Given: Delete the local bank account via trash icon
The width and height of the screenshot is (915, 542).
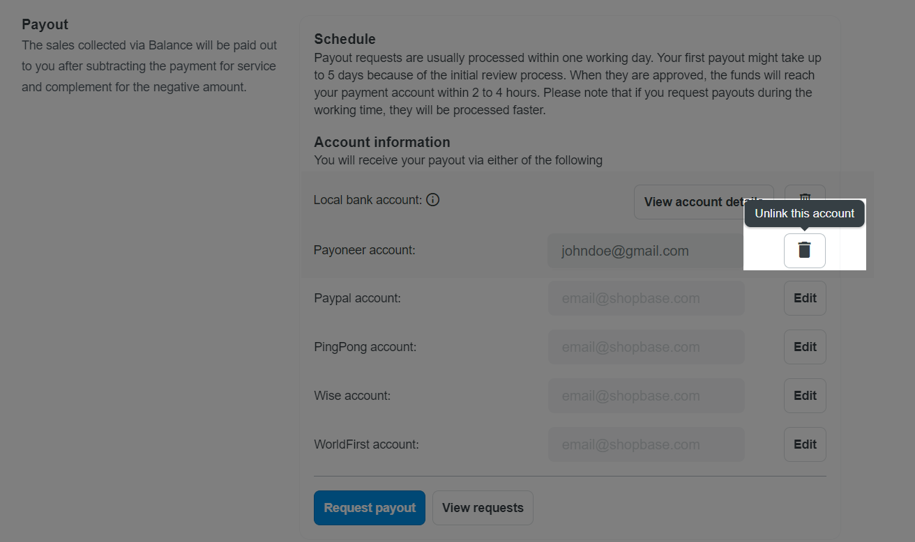Looking at the screenshot, I should 805,196.
